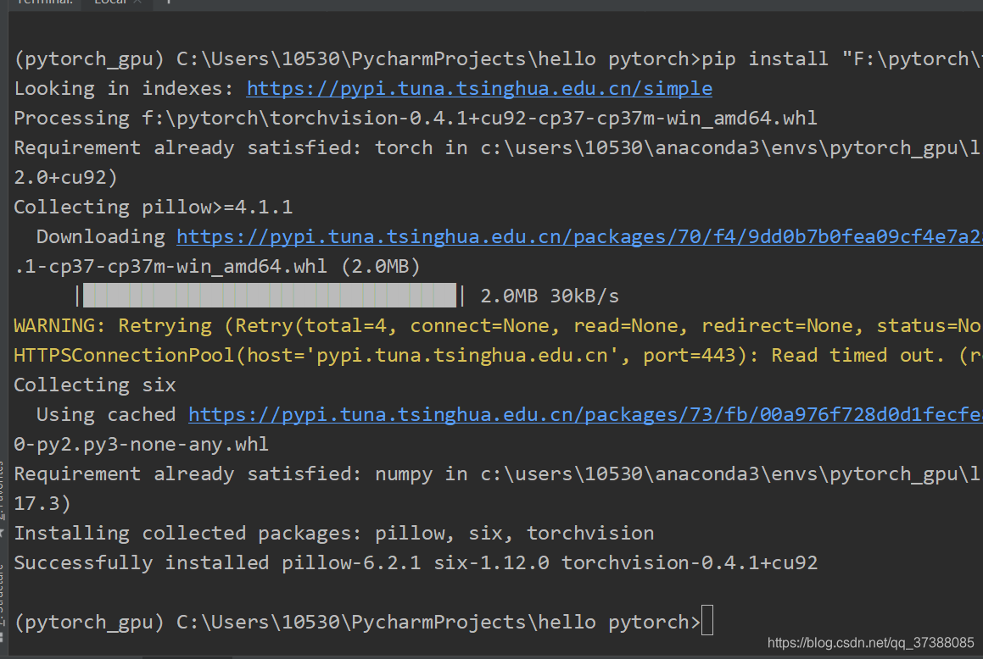Screen dimensions: 983x659
Task: Click the 'Using cached' label text
Action: (x=106, y=415)
